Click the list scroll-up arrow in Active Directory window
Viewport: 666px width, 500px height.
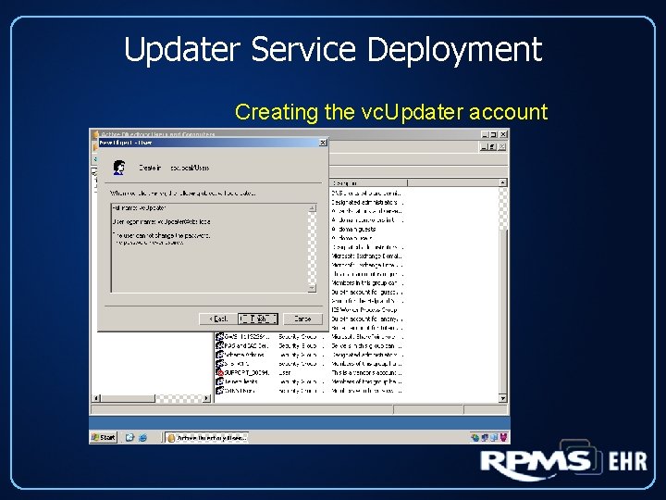(503, 182)
